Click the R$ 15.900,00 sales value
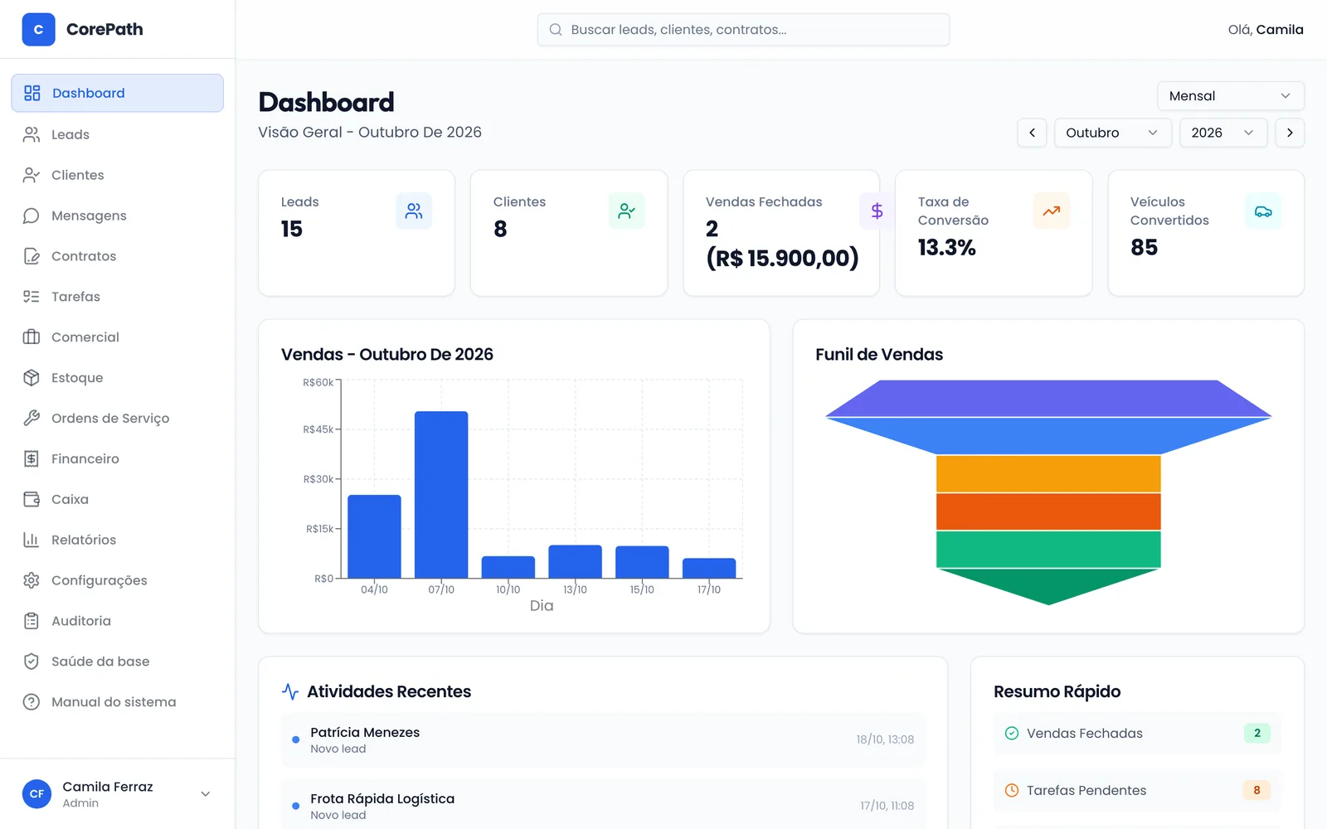 782,259
